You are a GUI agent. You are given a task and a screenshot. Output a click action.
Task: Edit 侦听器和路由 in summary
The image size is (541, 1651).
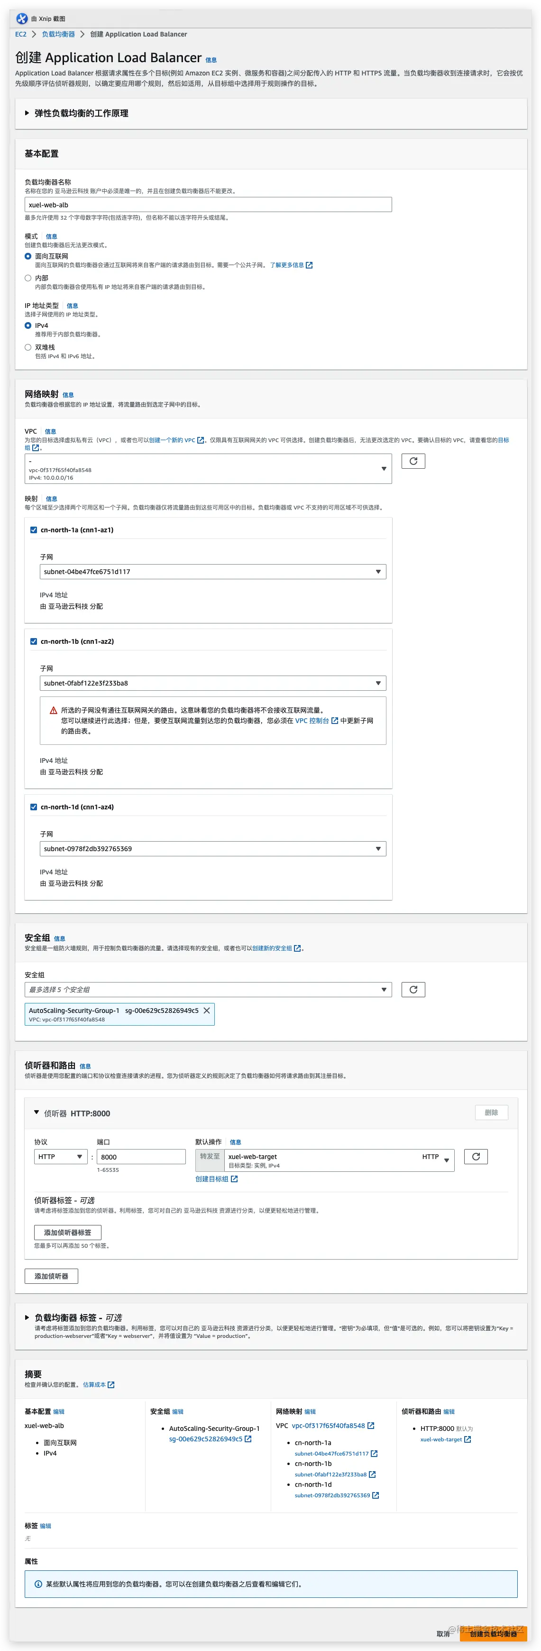449,1412
